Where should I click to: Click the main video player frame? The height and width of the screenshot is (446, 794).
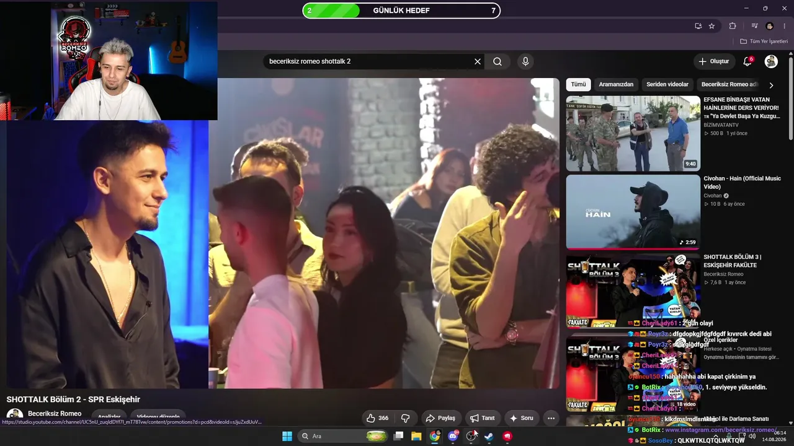pos(283,234)
